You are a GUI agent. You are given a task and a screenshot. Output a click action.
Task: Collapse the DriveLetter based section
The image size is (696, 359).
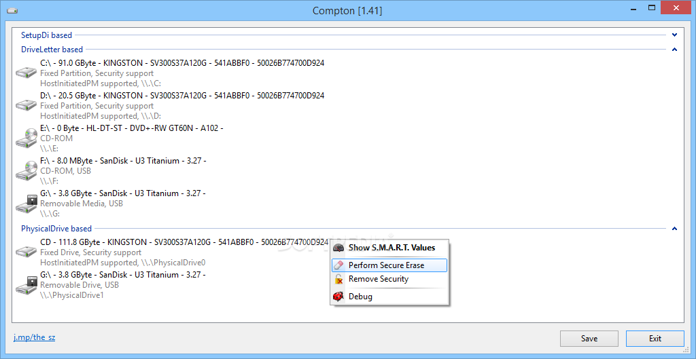point(675,50)
